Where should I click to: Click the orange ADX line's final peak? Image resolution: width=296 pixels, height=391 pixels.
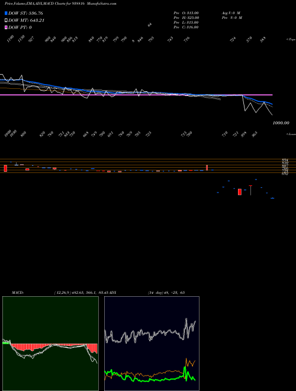(186, 360)
